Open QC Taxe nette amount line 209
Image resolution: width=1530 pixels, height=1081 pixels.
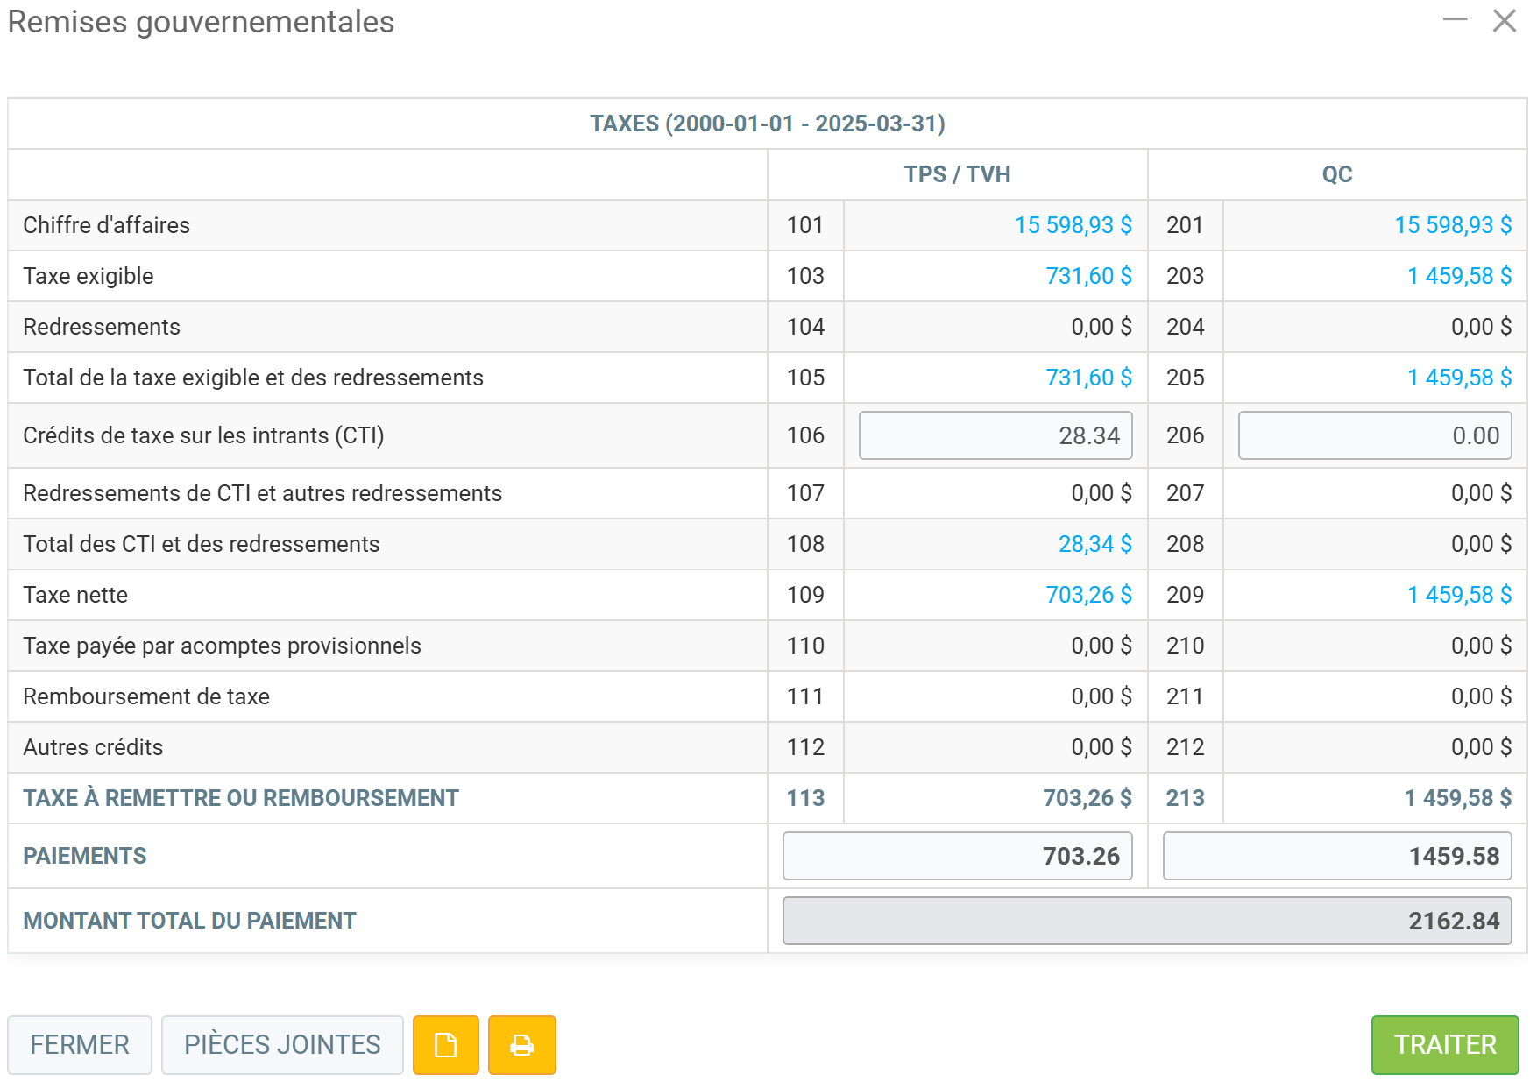pyautogui.click(x=1458, y=595)
